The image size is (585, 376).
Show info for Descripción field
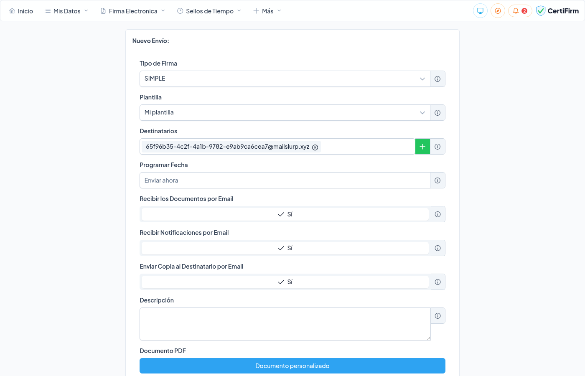[x=437, y=316]
